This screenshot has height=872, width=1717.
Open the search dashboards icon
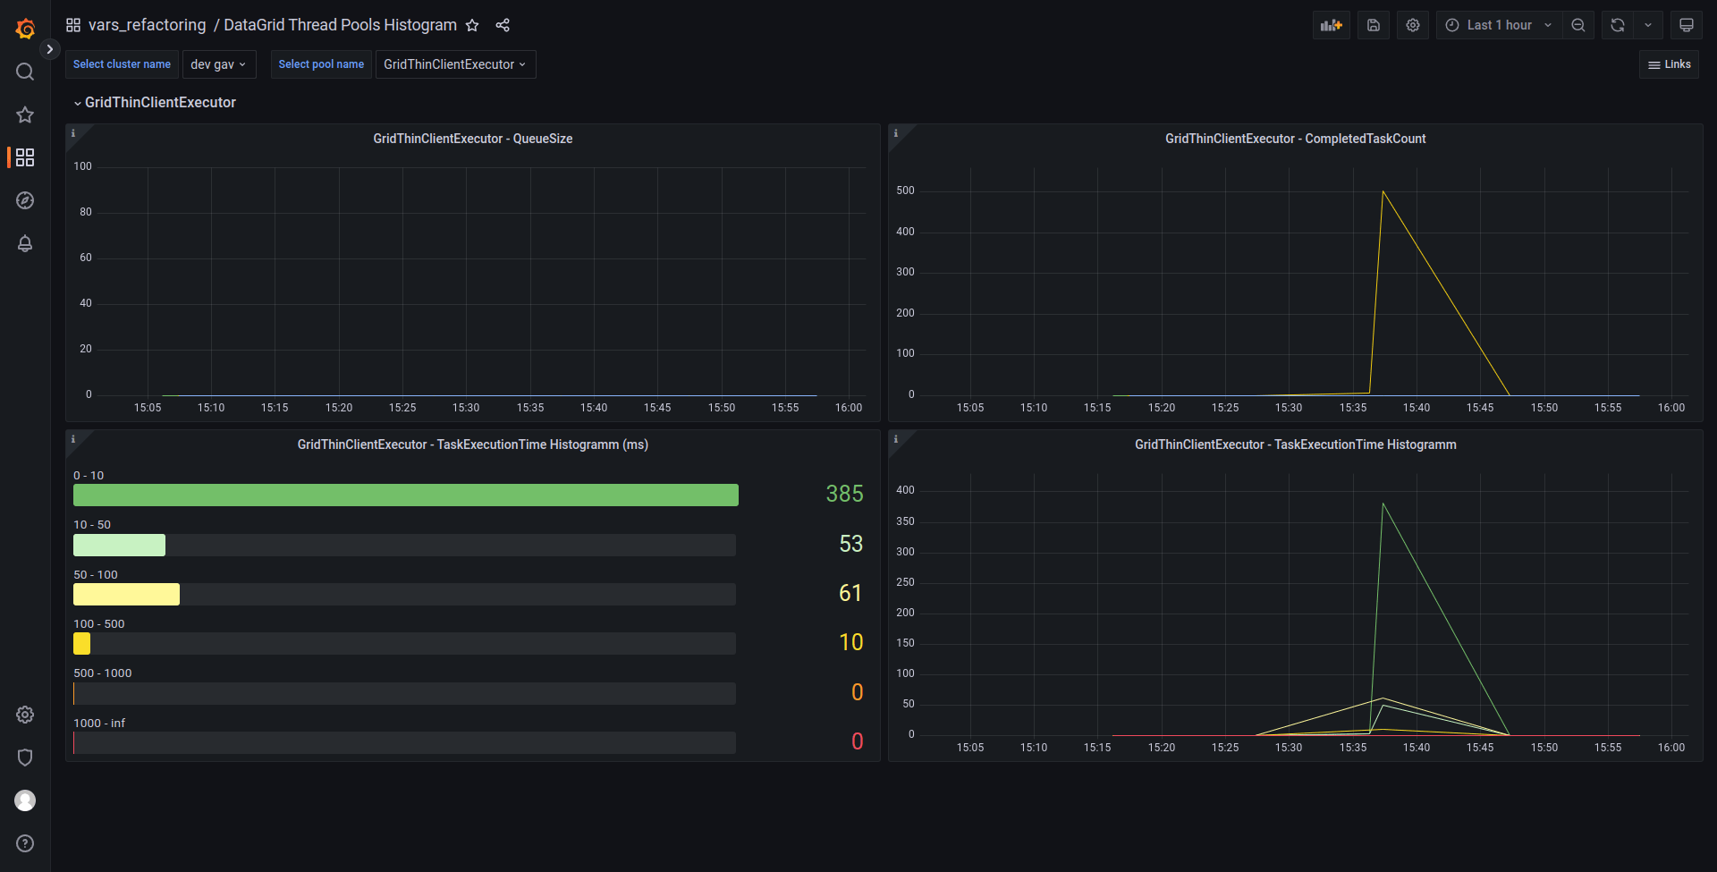pyautogui.click(x=25, y=72)
